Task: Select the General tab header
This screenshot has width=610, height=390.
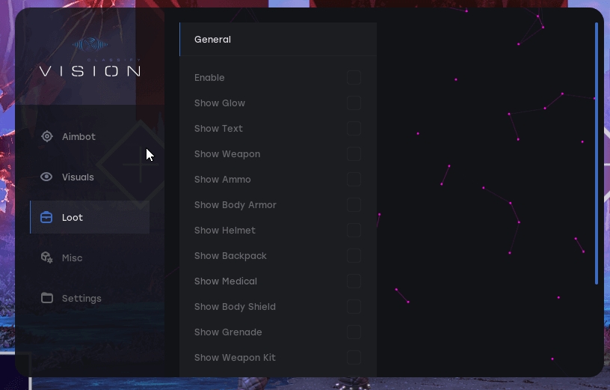Action: [278, 40]
